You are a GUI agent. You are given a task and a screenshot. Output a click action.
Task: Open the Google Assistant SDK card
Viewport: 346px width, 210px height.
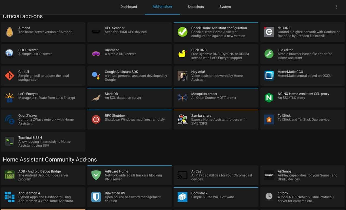(x=129, y=76)
